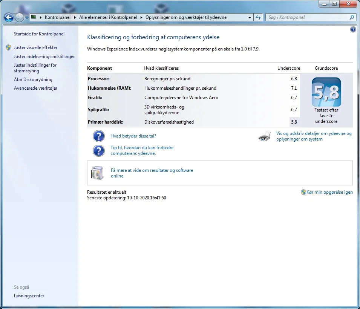This screenshot has width=360, height=309.
Task: Open Juster indekseringsindstillinger
Action: [x=44, y=57]
